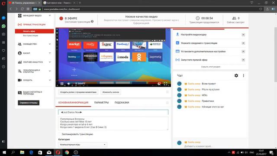Open chat settings gear
Screen dimensions: 277x156
pyautogui.click(x=236, y=75)
